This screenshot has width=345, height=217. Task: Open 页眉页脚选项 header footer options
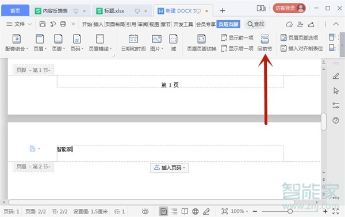[x=299, y=37]
